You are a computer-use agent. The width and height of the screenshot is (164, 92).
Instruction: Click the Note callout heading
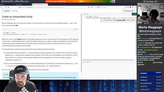pyautogui.click(x=7, y=75)
